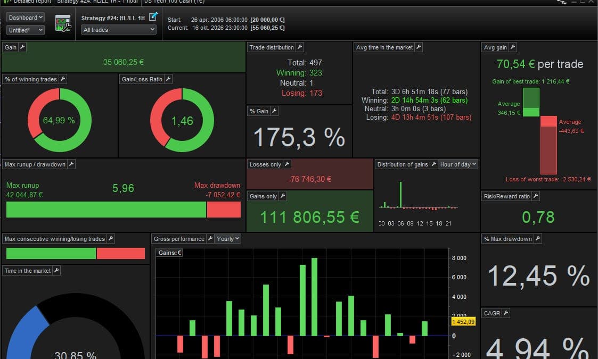The image size is (598, 359).
Task: Click the 1,46 Gain/Loss ratio donut chart
Action: pos(182,120)
